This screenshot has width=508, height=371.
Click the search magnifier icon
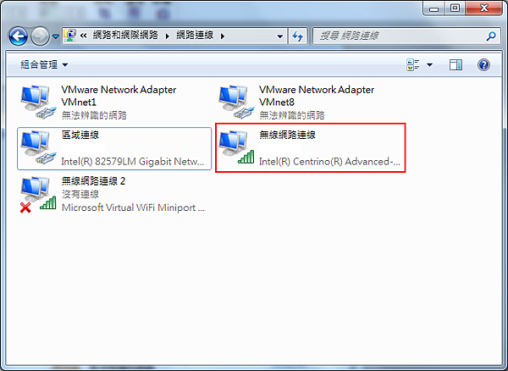[x=491, y=36]
